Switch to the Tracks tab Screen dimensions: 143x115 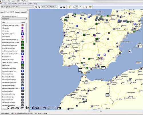(x=23, y=12)
